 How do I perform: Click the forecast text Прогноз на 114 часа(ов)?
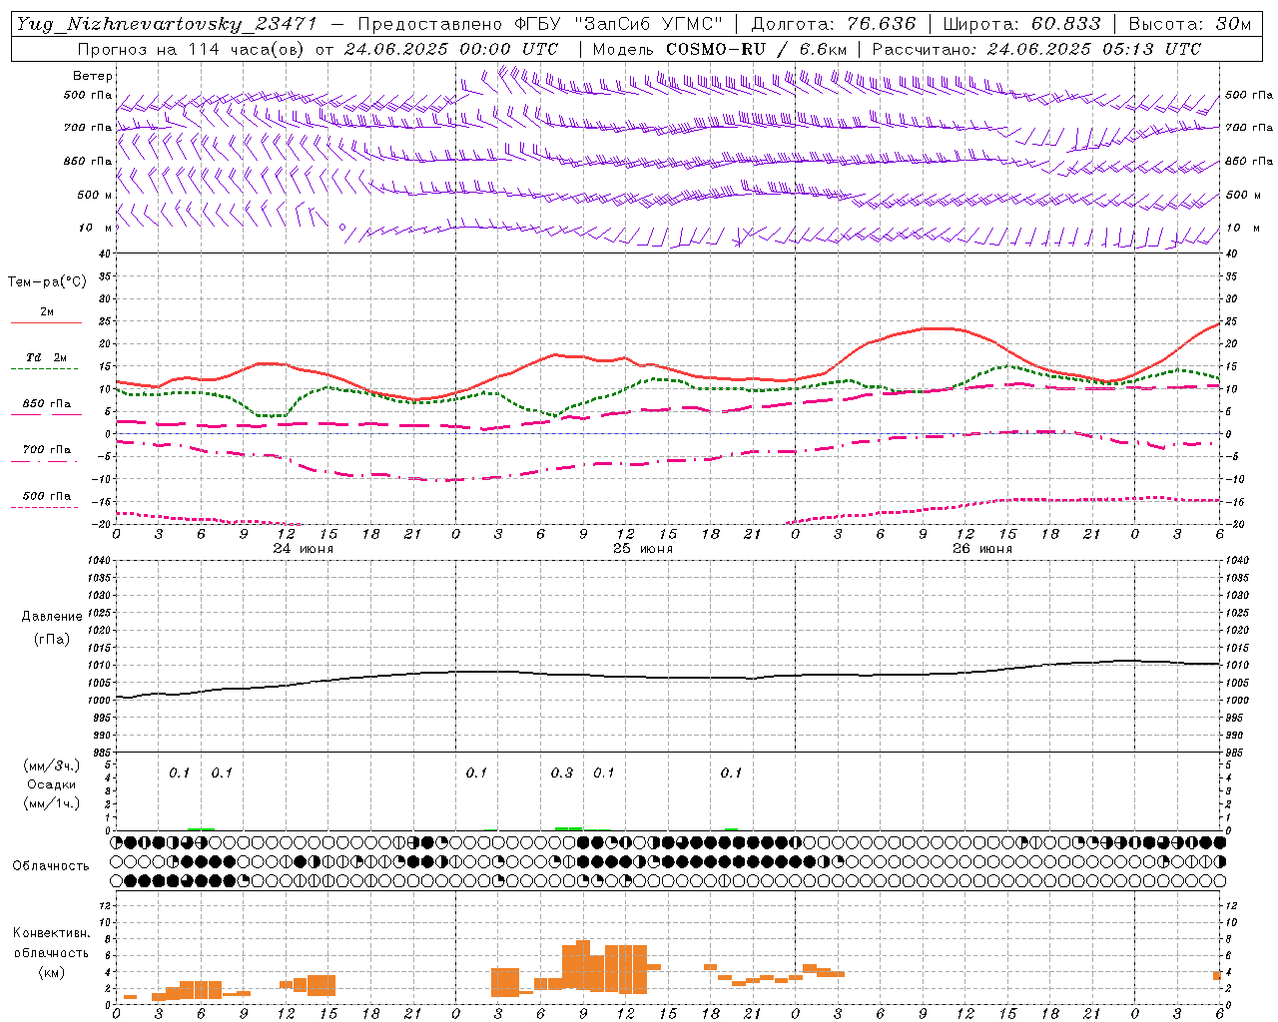click(x=192, y=49)
